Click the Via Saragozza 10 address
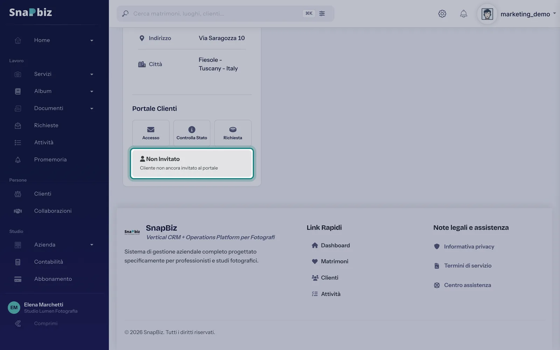 222,38
